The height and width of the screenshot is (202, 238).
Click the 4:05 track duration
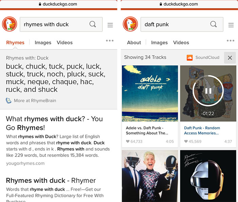(x=170, y=141)
